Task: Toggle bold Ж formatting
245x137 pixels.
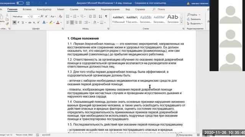Action: click(15, 22)
